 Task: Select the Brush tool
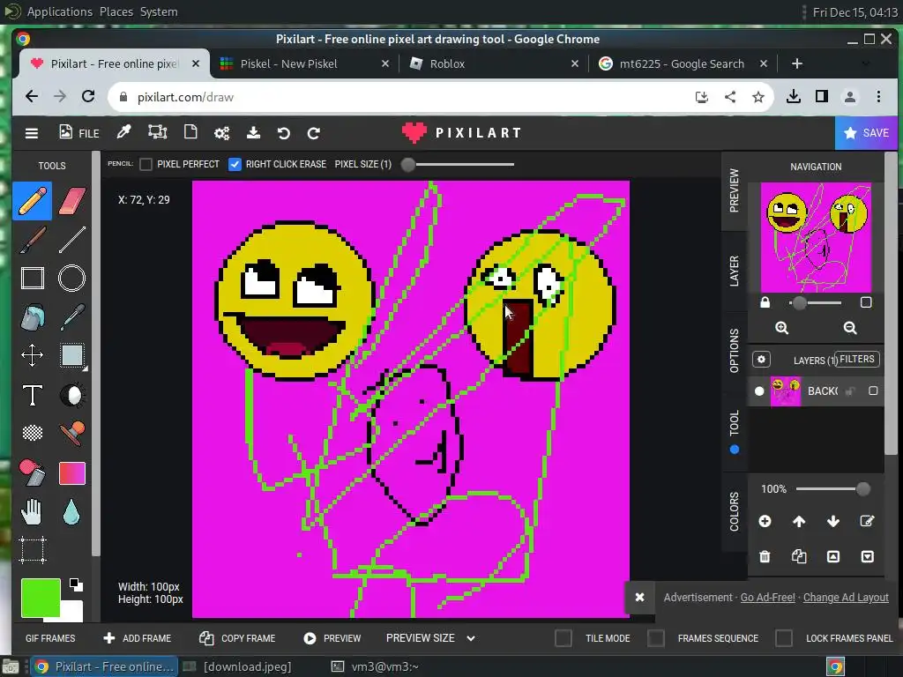click(33, 240)
